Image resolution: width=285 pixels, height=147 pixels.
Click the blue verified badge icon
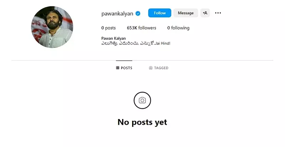(138, 13)
